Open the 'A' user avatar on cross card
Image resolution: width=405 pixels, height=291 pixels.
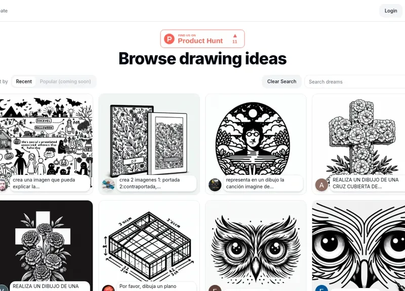point(321,185)
